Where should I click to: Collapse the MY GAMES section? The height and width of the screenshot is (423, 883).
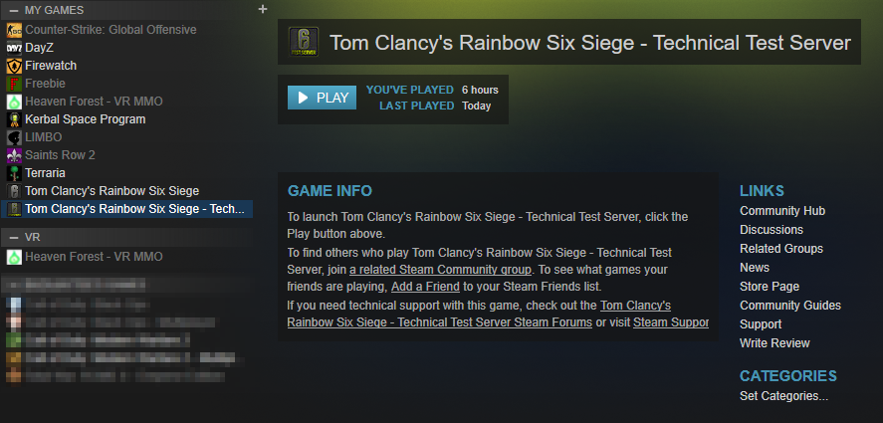(14, 10)
